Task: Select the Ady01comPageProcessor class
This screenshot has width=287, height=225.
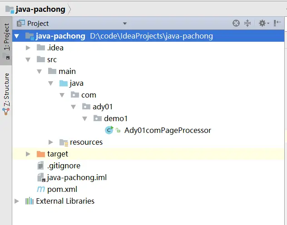Action: (168, 130)
